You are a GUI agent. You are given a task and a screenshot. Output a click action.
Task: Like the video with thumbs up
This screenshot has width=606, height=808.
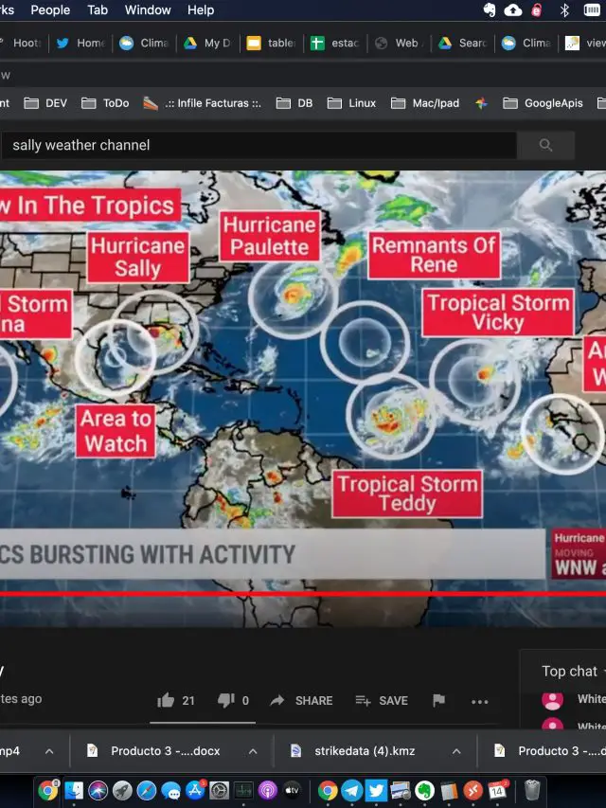[x=166, y=700]
